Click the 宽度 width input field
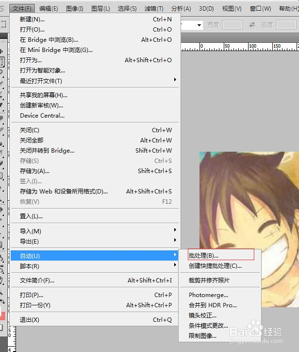This screenshot has width=299, height=352. click(233, 24)
